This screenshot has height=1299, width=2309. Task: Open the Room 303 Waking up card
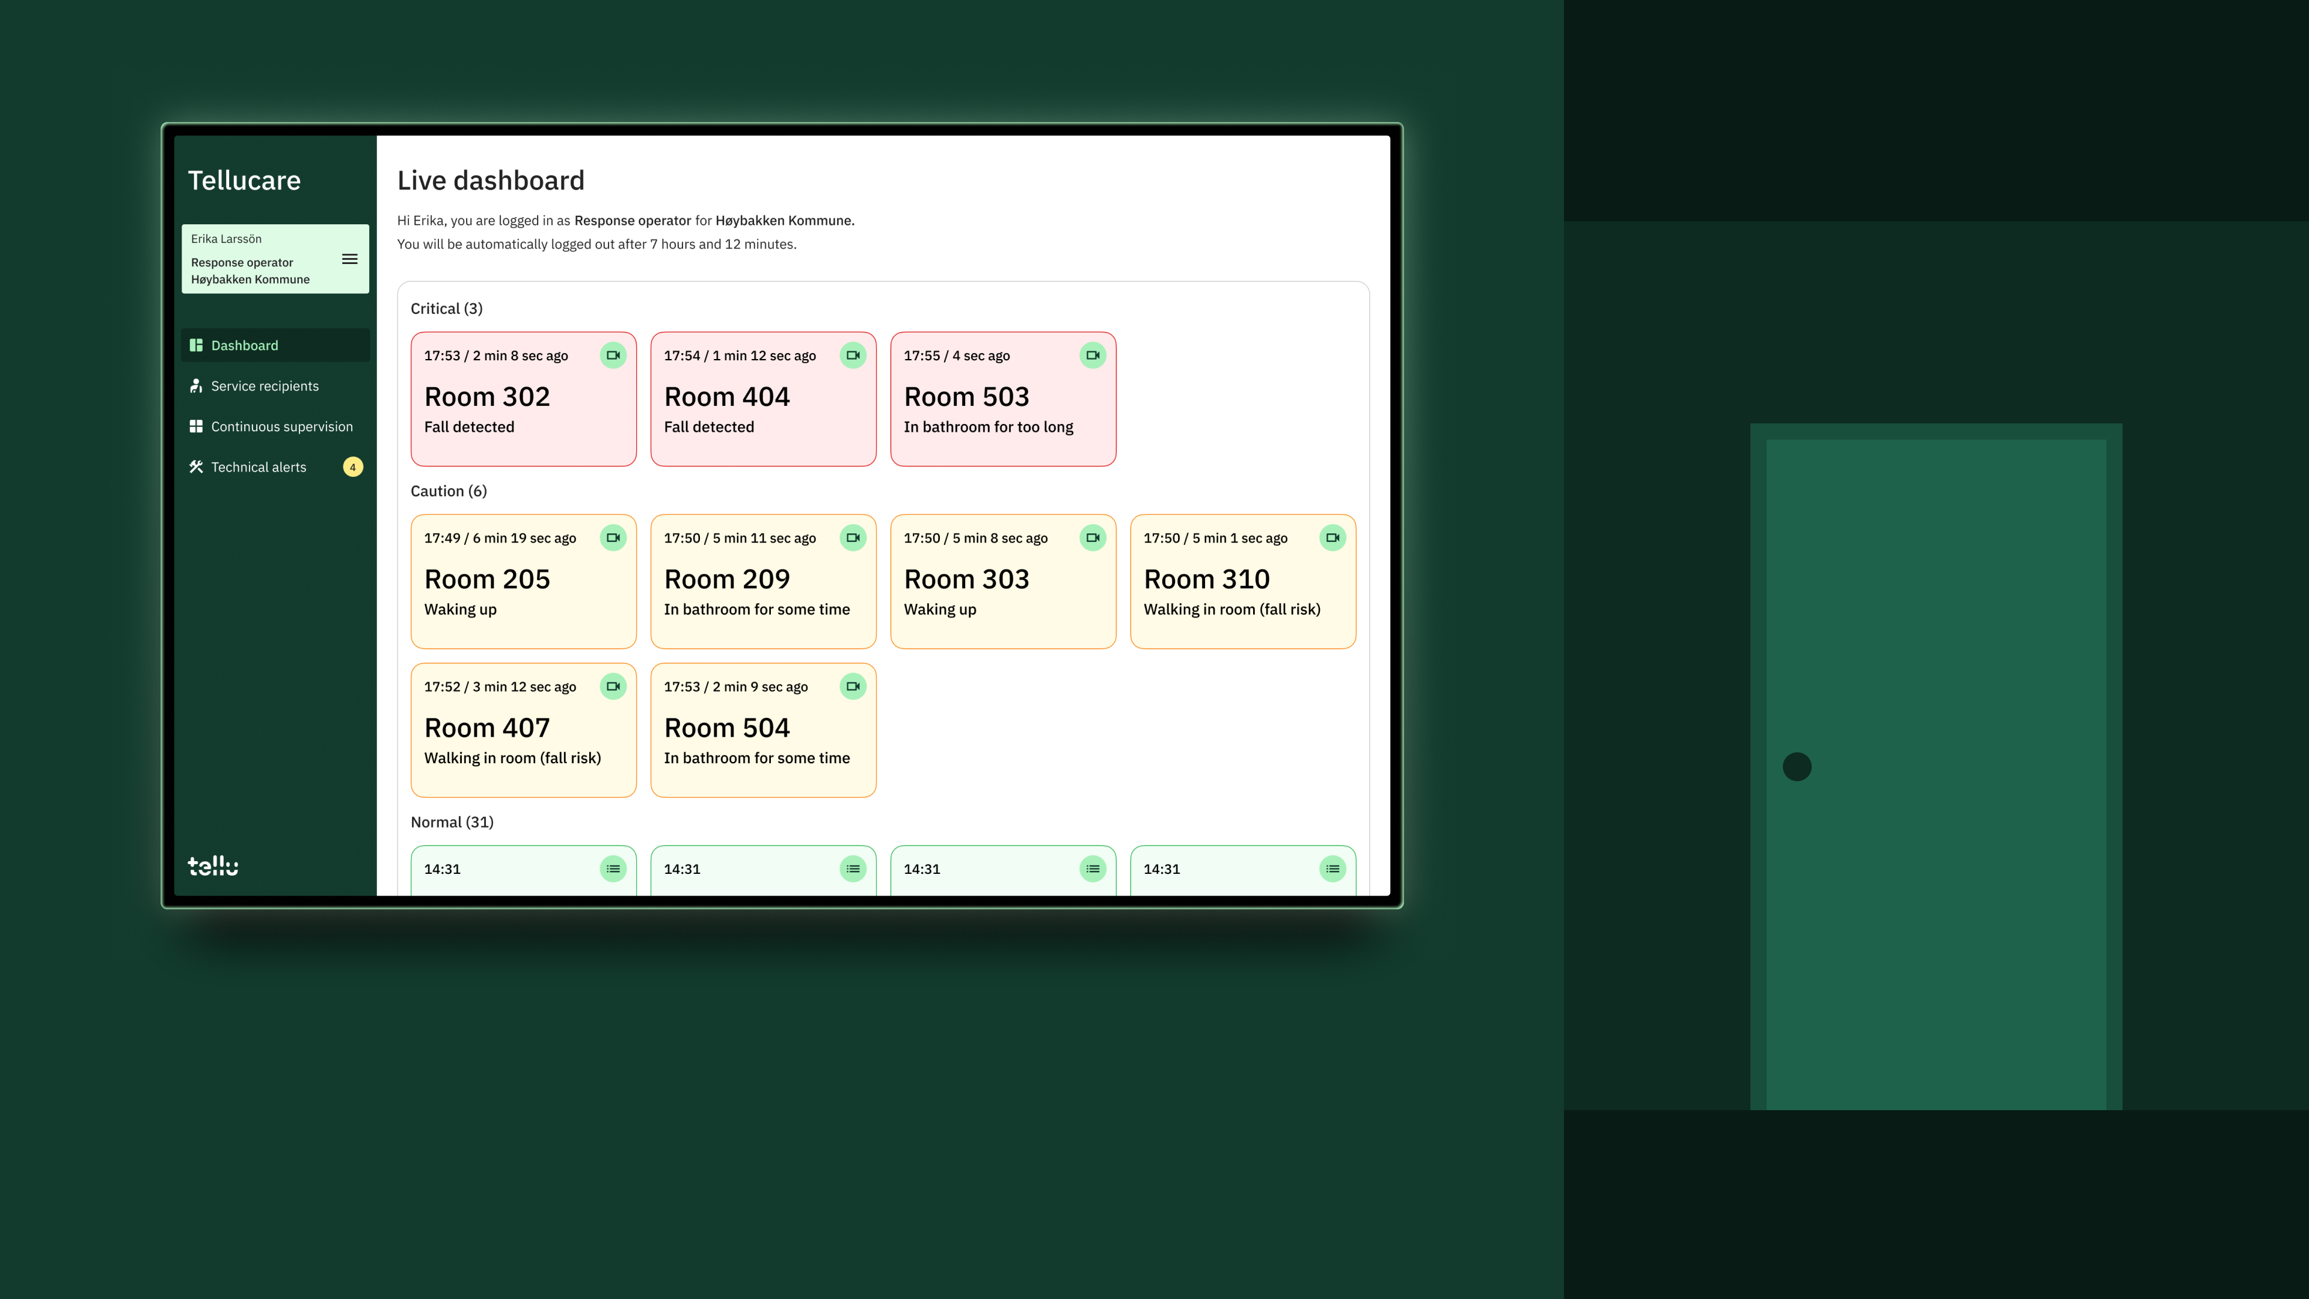[1003, 581]
